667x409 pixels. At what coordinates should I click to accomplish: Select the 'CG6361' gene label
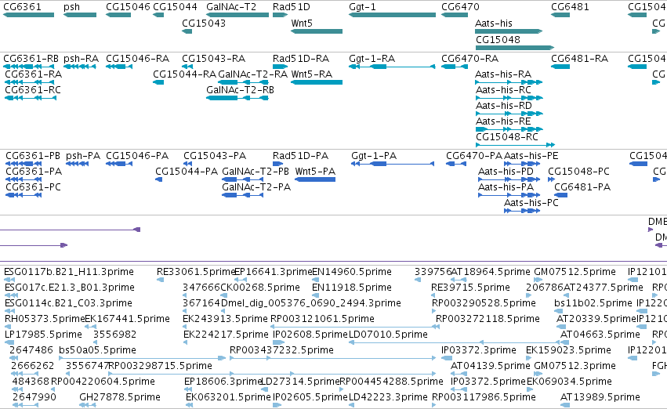tap(22, 7)
